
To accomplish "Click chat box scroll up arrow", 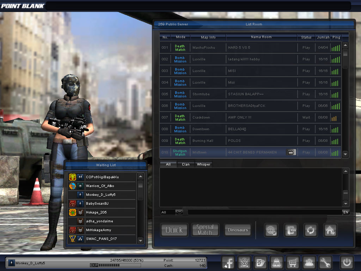I will [x=345, y=171].
